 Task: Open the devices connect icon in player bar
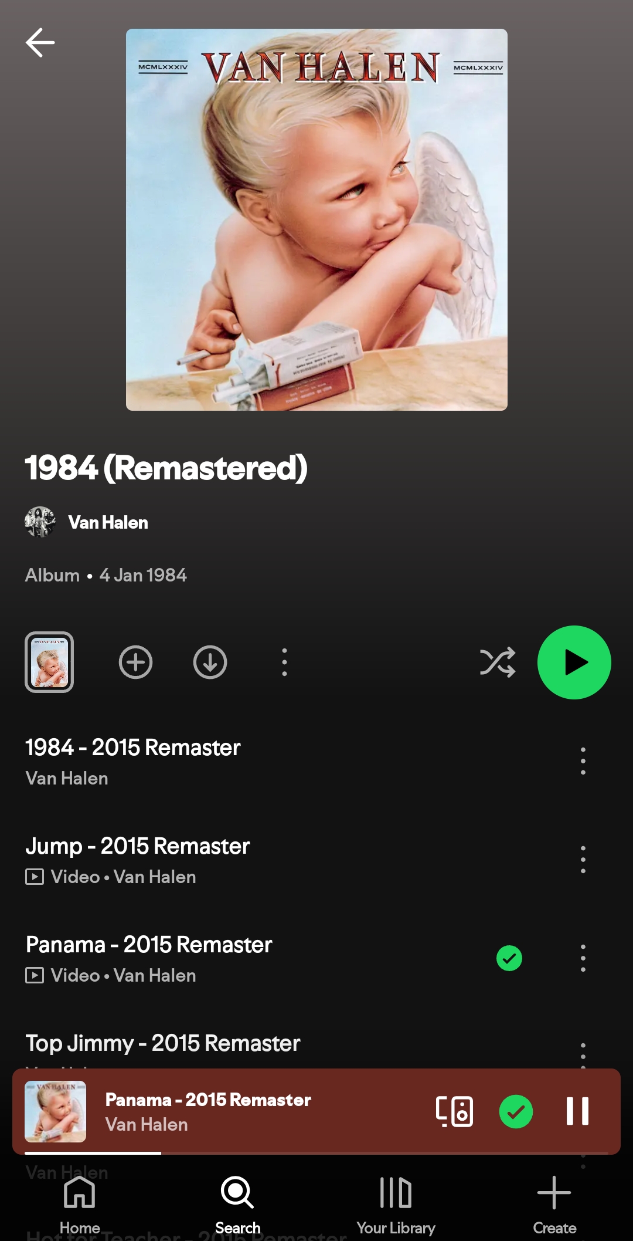[454, 1111]
